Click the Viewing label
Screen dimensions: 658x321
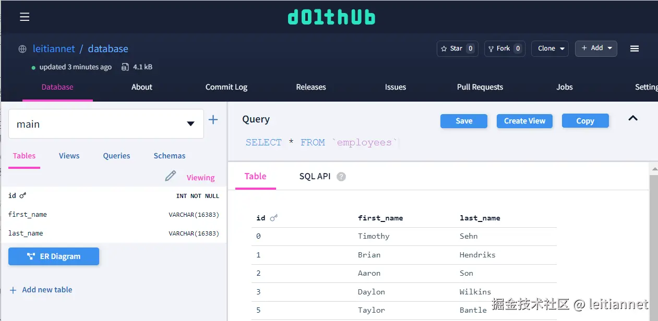(x=200, y=178)
